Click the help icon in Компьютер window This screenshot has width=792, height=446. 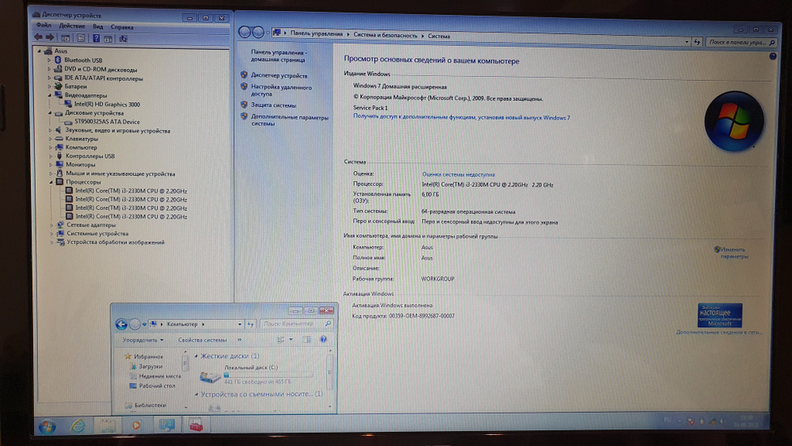(323, 339)
